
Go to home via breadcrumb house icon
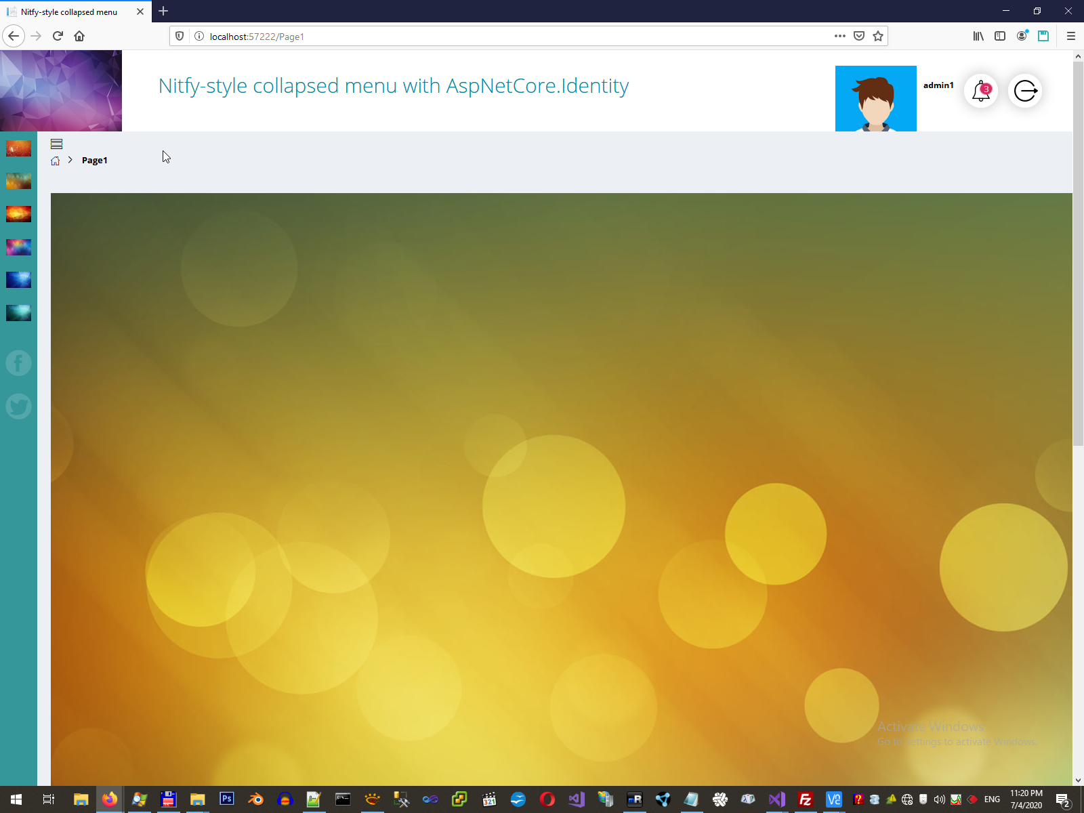[56, 161]
